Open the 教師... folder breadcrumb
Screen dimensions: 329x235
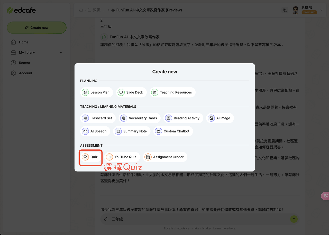point(96,10)
